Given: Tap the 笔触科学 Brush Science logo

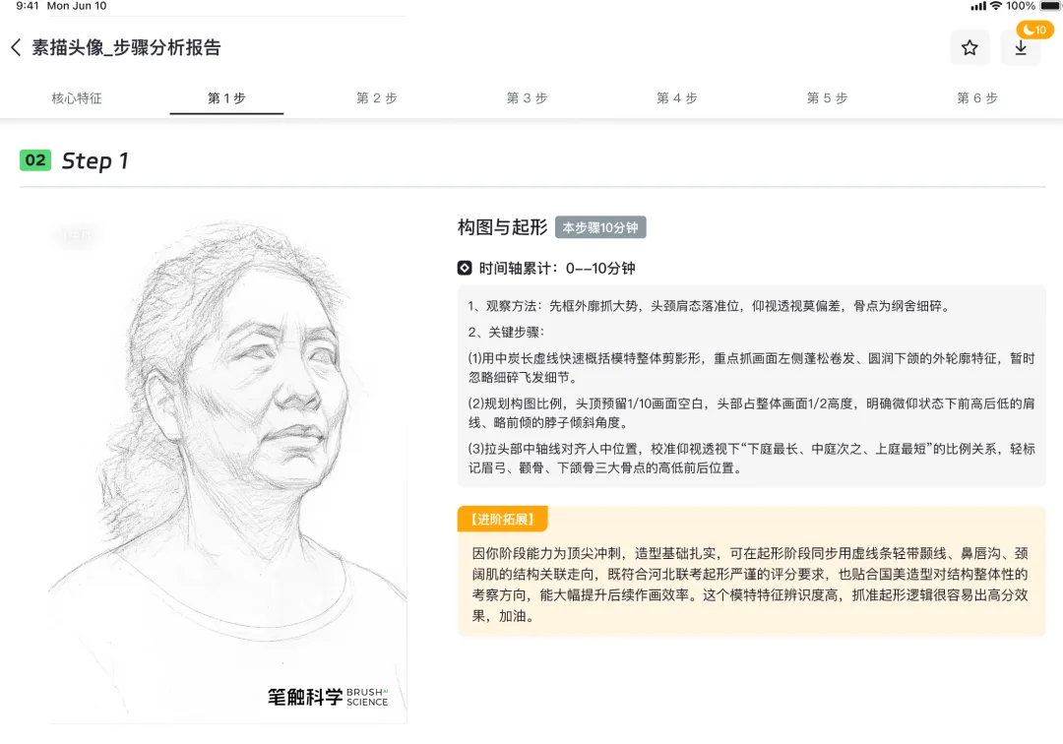Looking at the screenshot, I should tap(328, 697).
